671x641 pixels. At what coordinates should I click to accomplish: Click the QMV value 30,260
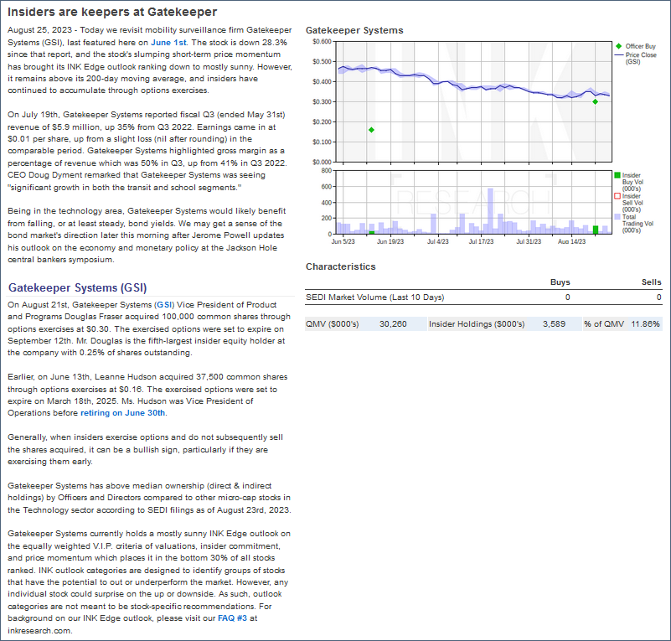pyautogui.click(x=393, y=324)
